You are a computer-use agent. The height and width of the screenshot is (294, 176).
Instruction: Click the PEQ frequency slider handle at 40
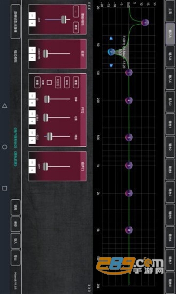pos(47,99)
